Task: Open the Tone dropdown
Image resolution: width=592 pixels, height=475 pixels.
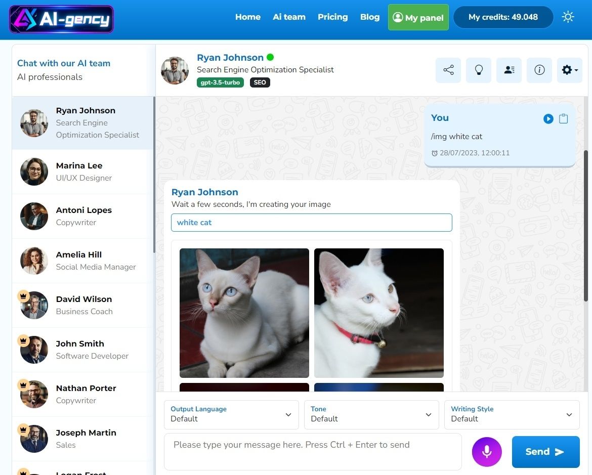Action: [371, 414]
